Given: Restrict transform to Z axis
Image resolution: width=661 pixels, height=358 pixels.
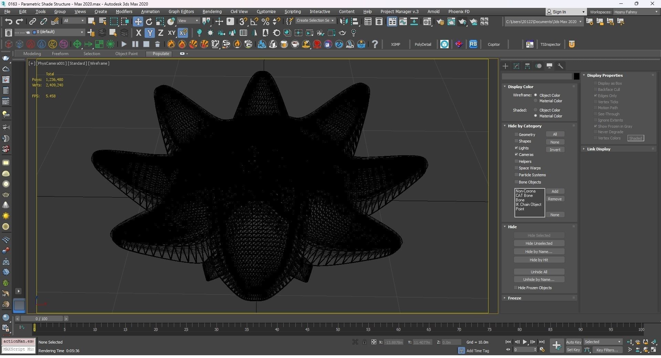Looking at the screenshot, I should tap(160, 33).
